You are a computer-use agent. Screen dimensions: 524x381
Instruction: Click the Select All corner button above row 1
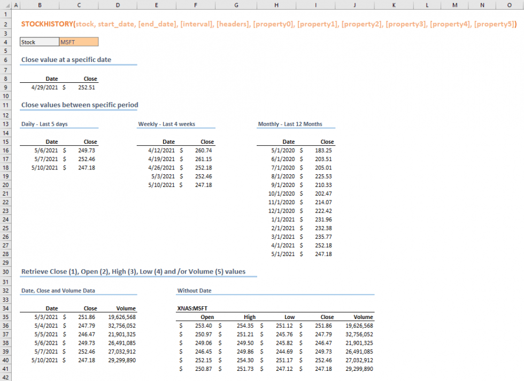tap(7, 4)
